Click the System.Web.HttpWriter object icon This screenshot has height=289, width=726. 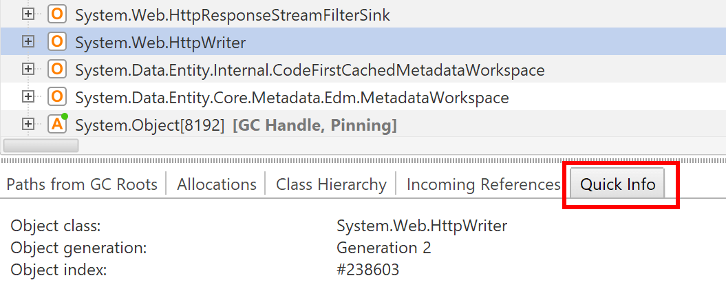[57, 42]
